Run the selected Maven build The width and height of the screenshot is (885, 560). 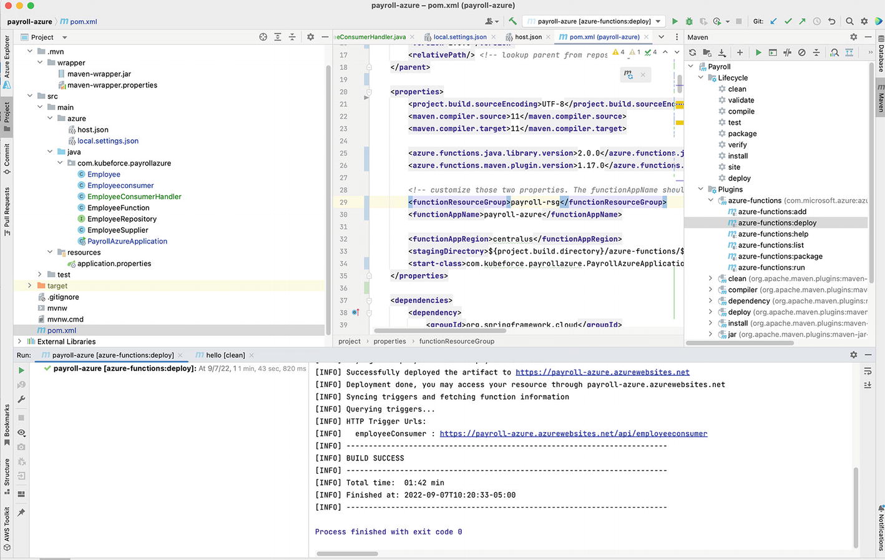(758, 53)
